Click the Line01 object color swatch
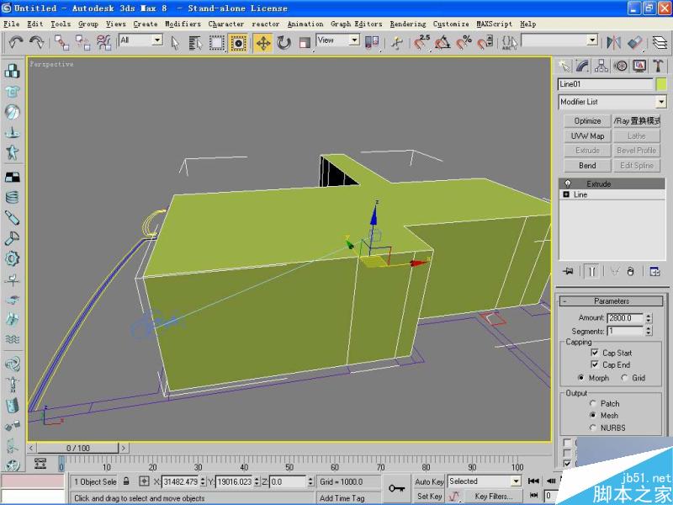The image size is (673, 505). pos(663,84)
